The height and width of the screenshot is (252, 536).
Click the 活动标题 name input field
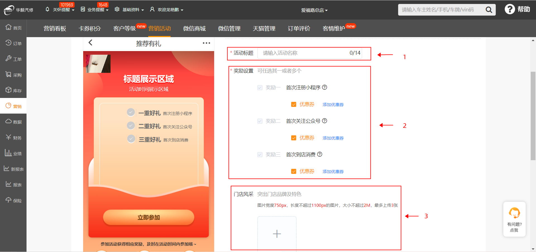click(310, 53)
